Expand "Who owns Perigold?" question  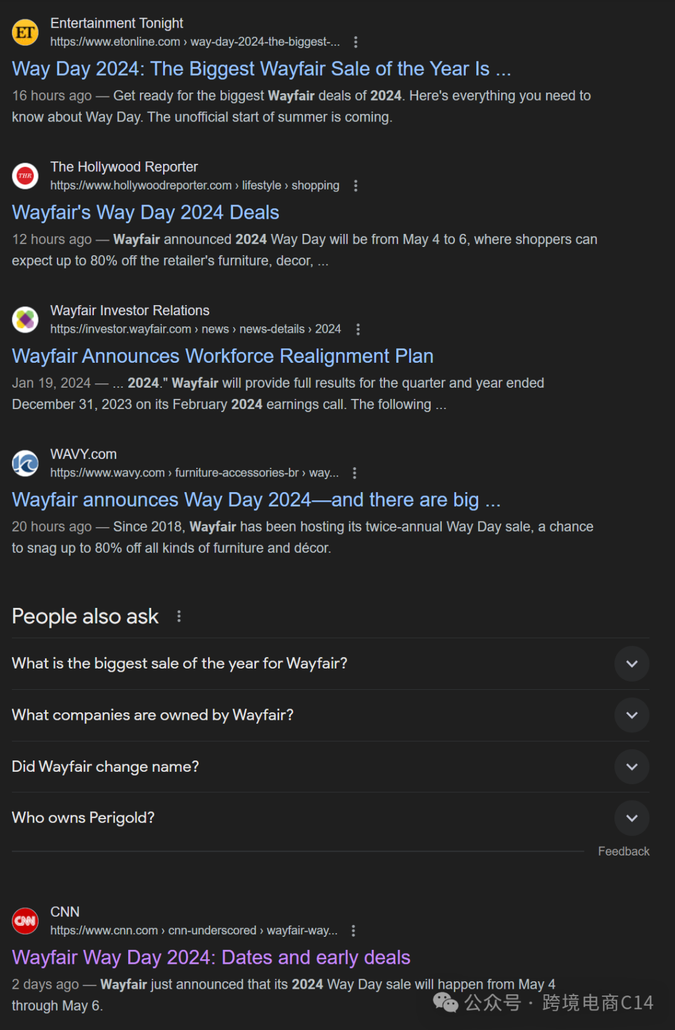[x=631, y=818]
